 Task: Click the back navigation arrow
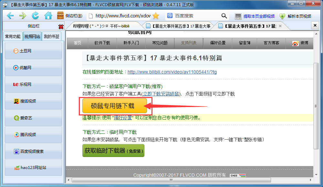click(x=10, y=15)
